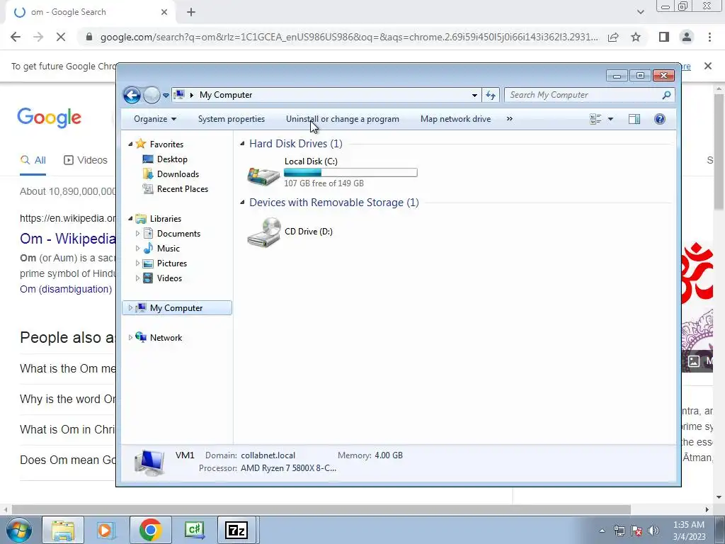Open the Om - Wikipedia result

pos(68,239)
